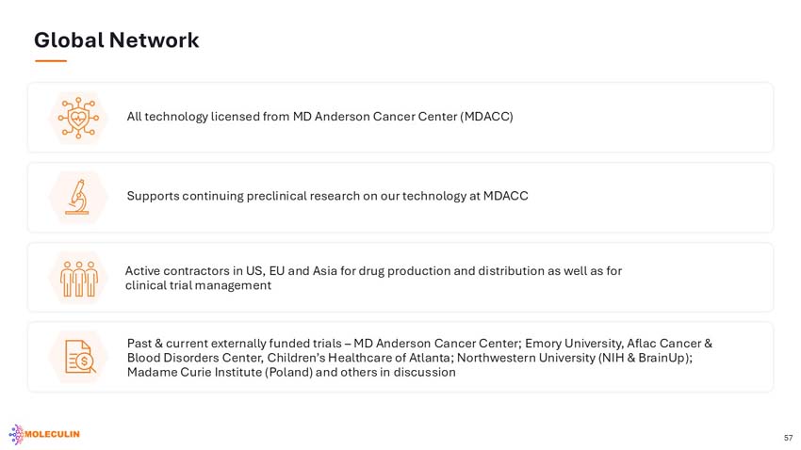
Task: Click the microscope research icon
Action: pos(77,197)
